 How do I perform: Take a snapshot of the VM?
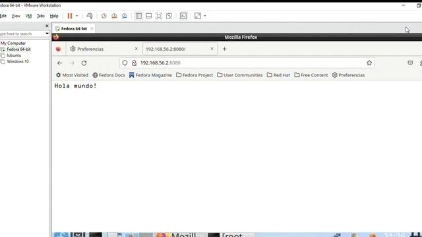(104, 16)
